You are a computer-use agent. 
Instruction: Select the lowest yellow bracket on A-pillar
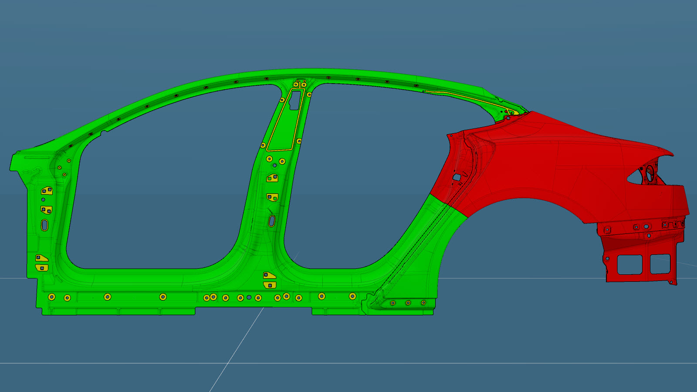(42, 267)
